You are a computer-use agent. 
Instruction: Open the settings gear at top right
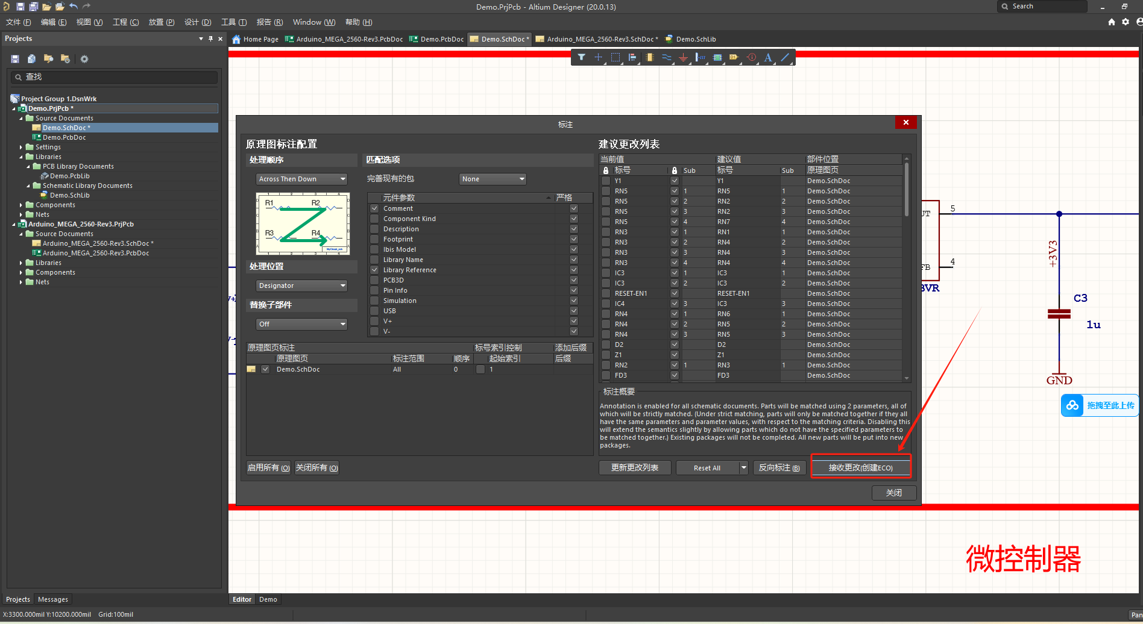coord(1126,22)
